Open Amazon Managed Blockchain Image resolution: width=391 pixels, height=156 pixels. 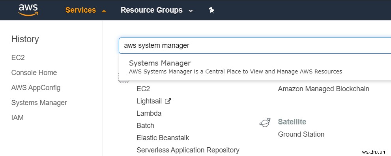324,89
